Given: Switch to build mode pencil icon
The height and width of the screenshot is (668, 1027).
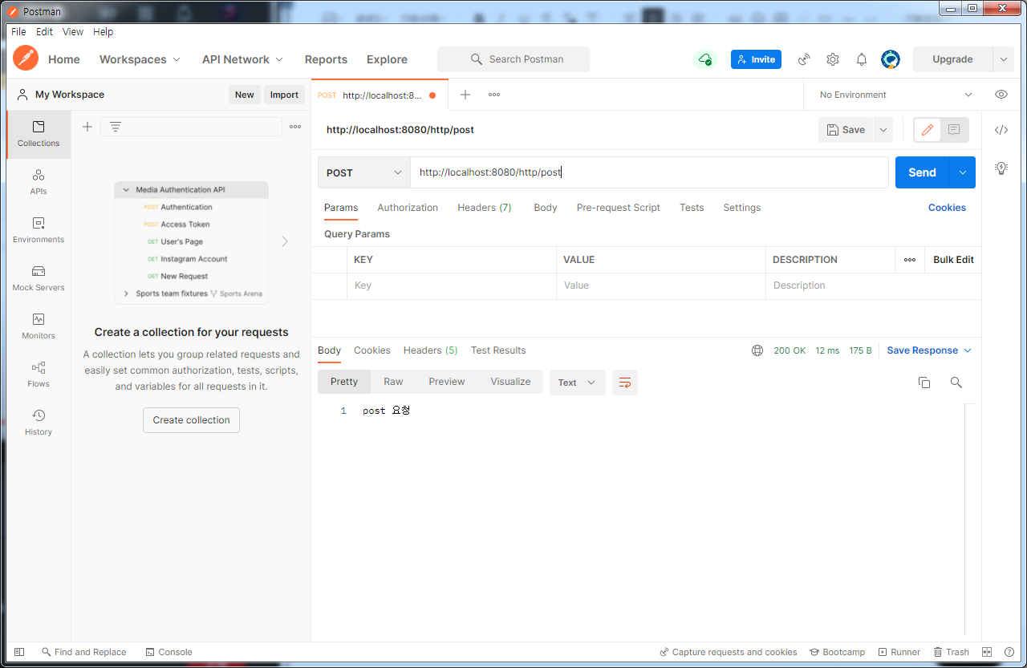Looking at the screenshot, I should point(928,130).
